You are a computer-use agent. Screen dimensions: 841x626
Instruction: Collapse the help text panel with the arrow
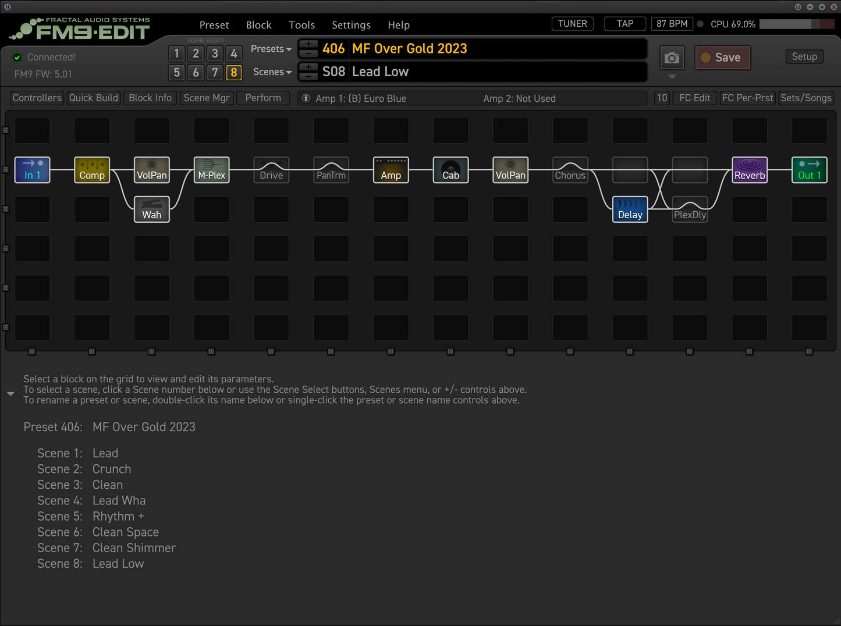(x=10, y=394)
